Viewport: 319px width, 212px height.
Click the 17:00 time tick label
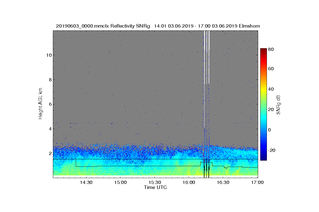click(x=257, y=182)
